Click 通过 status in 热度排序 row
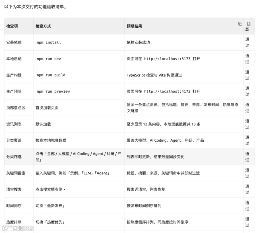 tap(247, 222)
